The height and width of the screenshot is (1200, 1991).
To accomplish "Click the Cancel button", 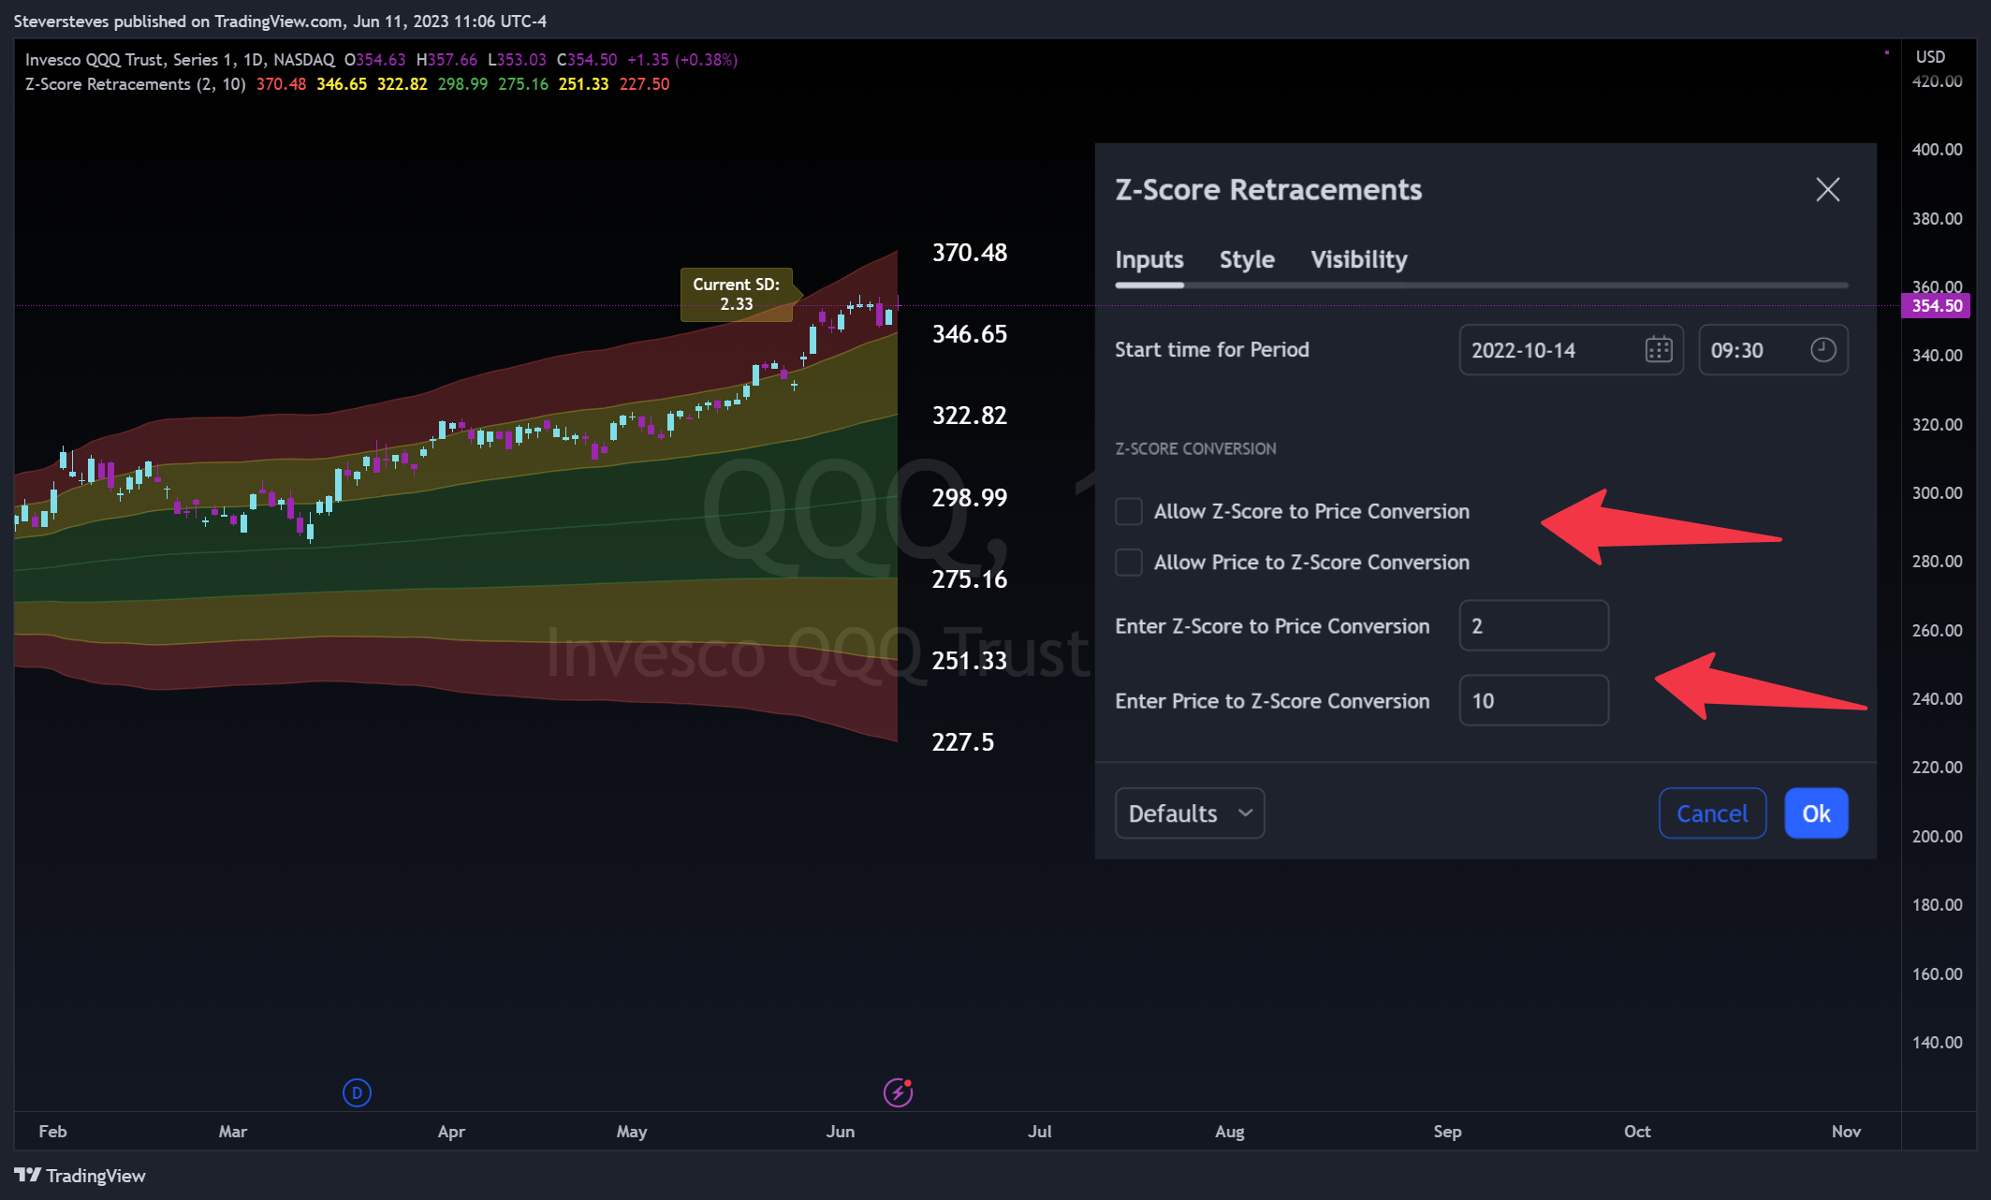I will point(1712,813).
